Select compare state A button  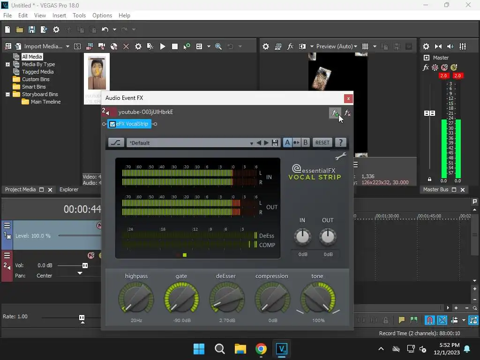[x=287, y=142]
